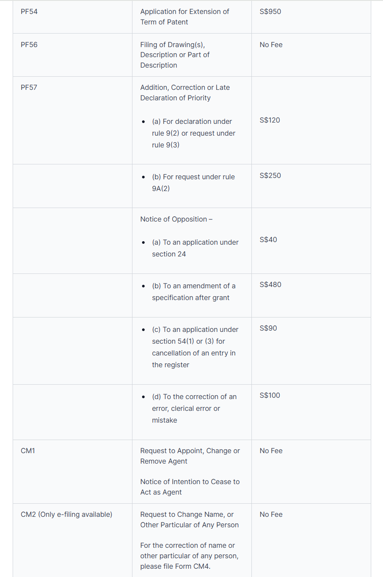Click "No Fee" in the PF56 row
383x577 pixels.
pyautogui.click(x=271, y=45)
